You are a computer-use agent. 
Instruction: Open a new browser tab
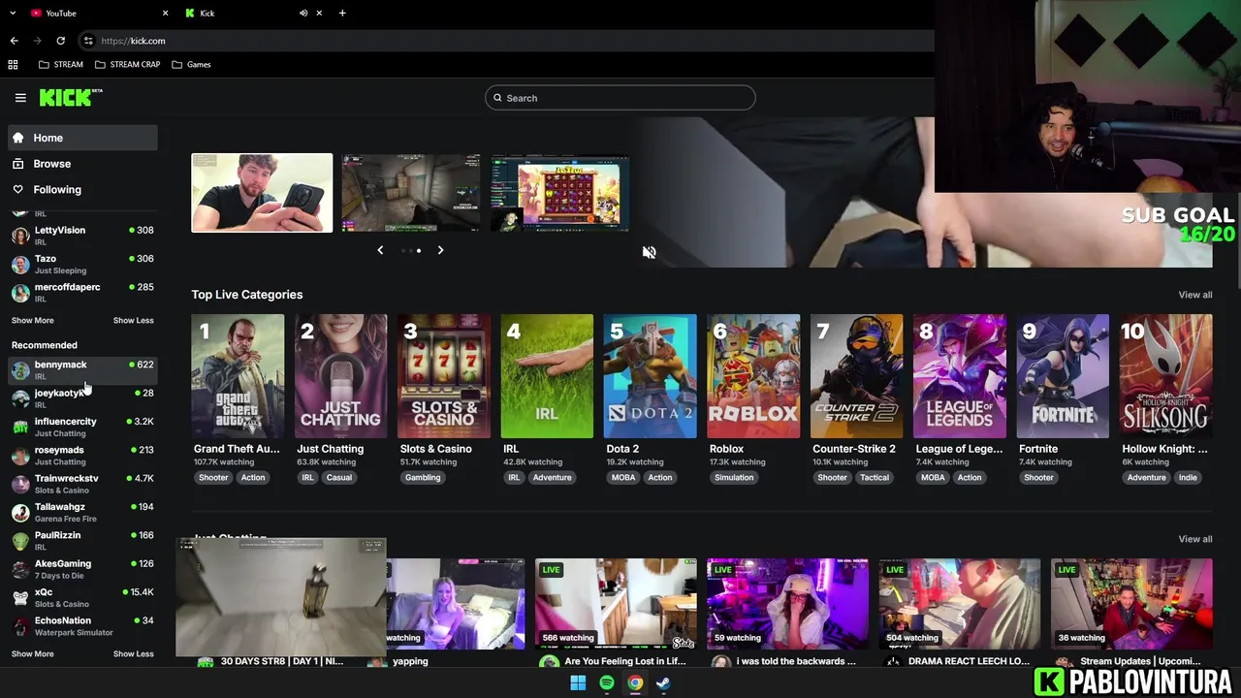coord(342,13)
